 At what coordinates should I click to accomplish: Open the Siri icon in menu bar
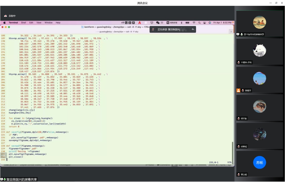pyautogui.click(x=210, y=23)
